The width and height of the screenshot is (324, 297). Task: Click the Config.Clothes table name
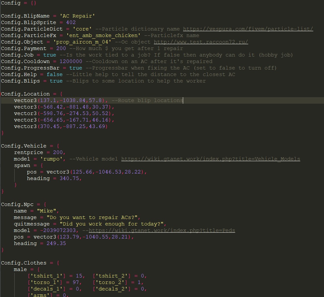[24, 263]
